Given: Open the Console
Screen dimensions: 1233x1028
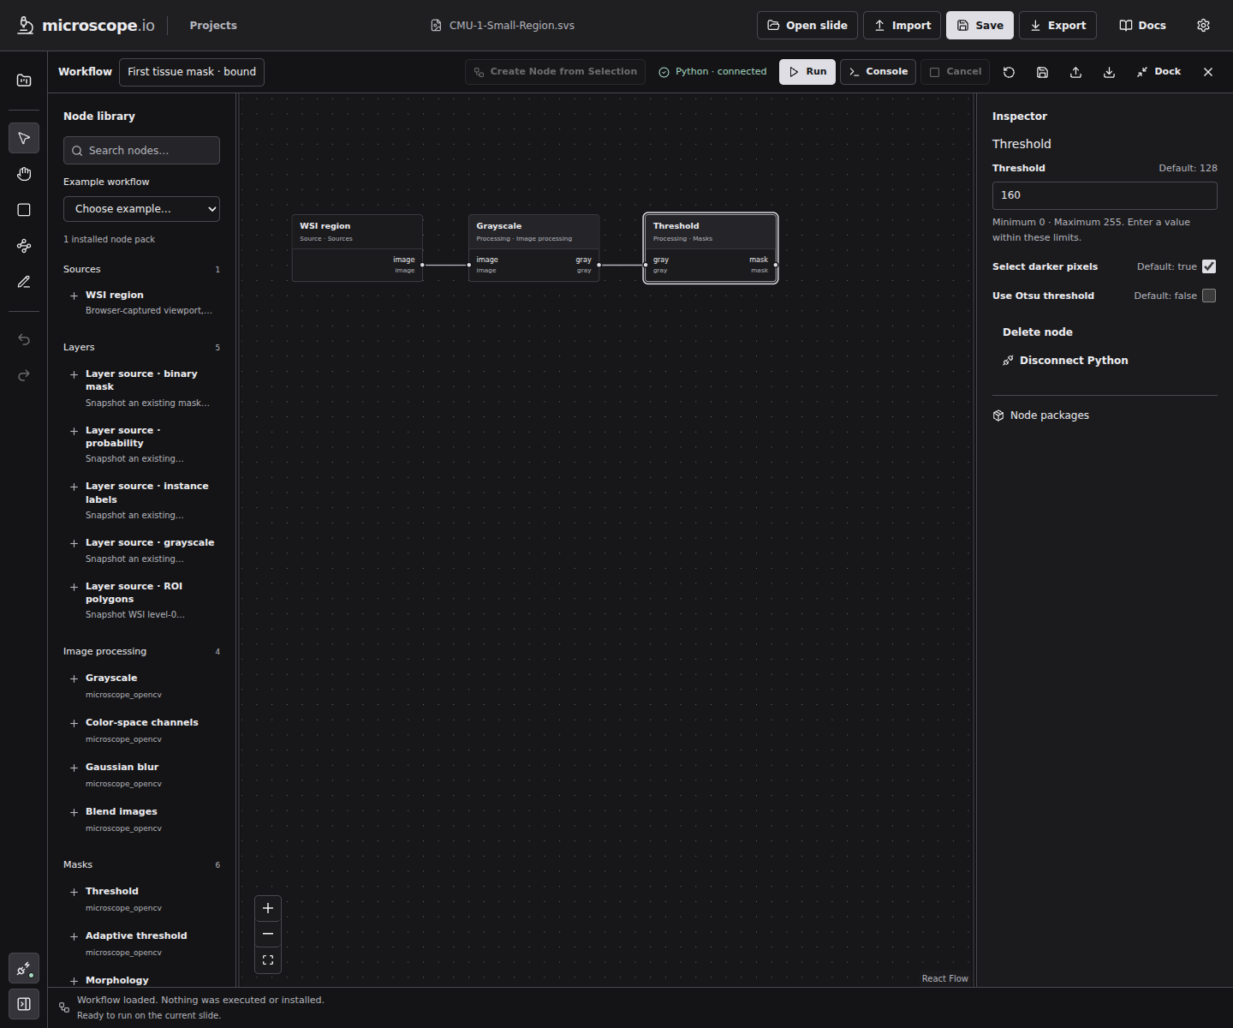Looking at the screenshot, I should coord(879,72).
